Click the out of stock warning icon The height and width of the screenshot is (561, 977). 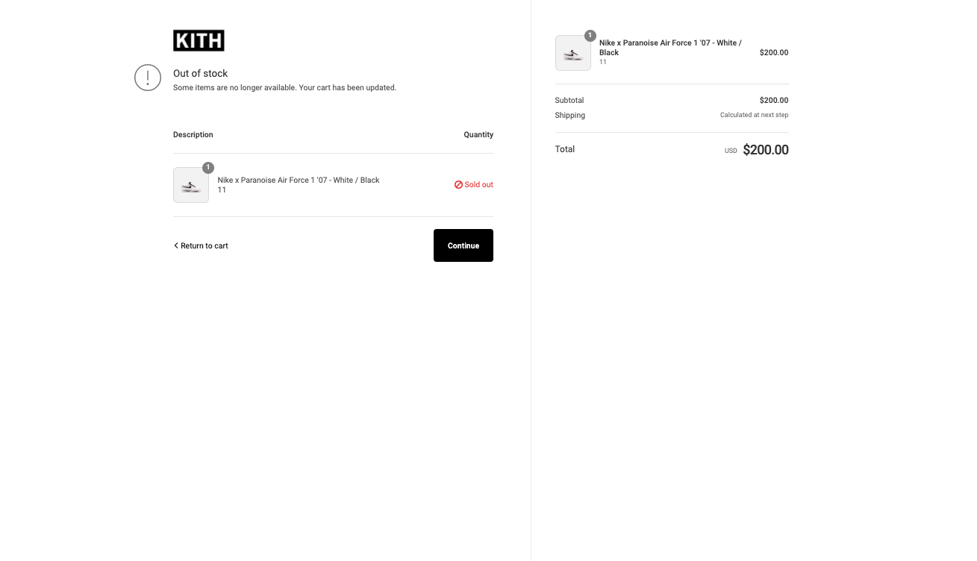[x=148, y=78]
